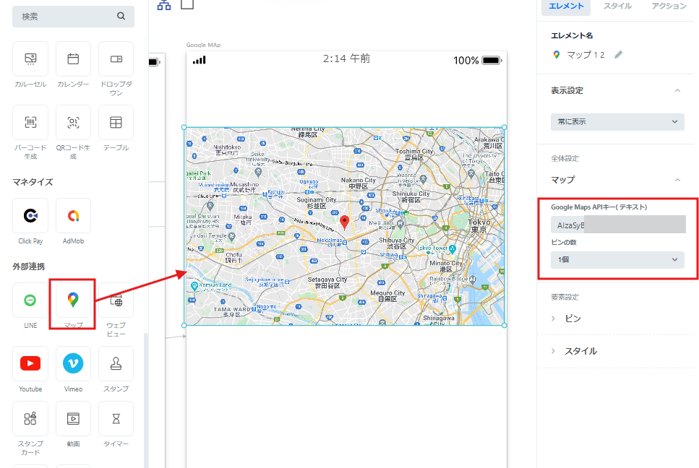This screenshot has width=699, height=468.
Task: Insert the Youtube element
Action: coord(30,364)
